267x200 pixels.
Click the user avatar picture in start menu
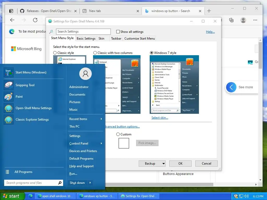(86, 74)
